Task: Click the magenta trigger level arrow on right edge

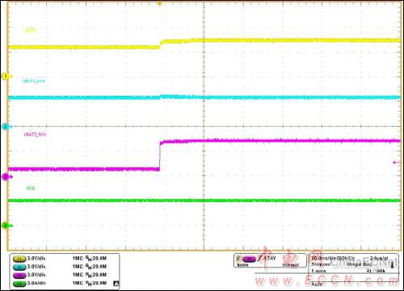Action: coord(397,162)
